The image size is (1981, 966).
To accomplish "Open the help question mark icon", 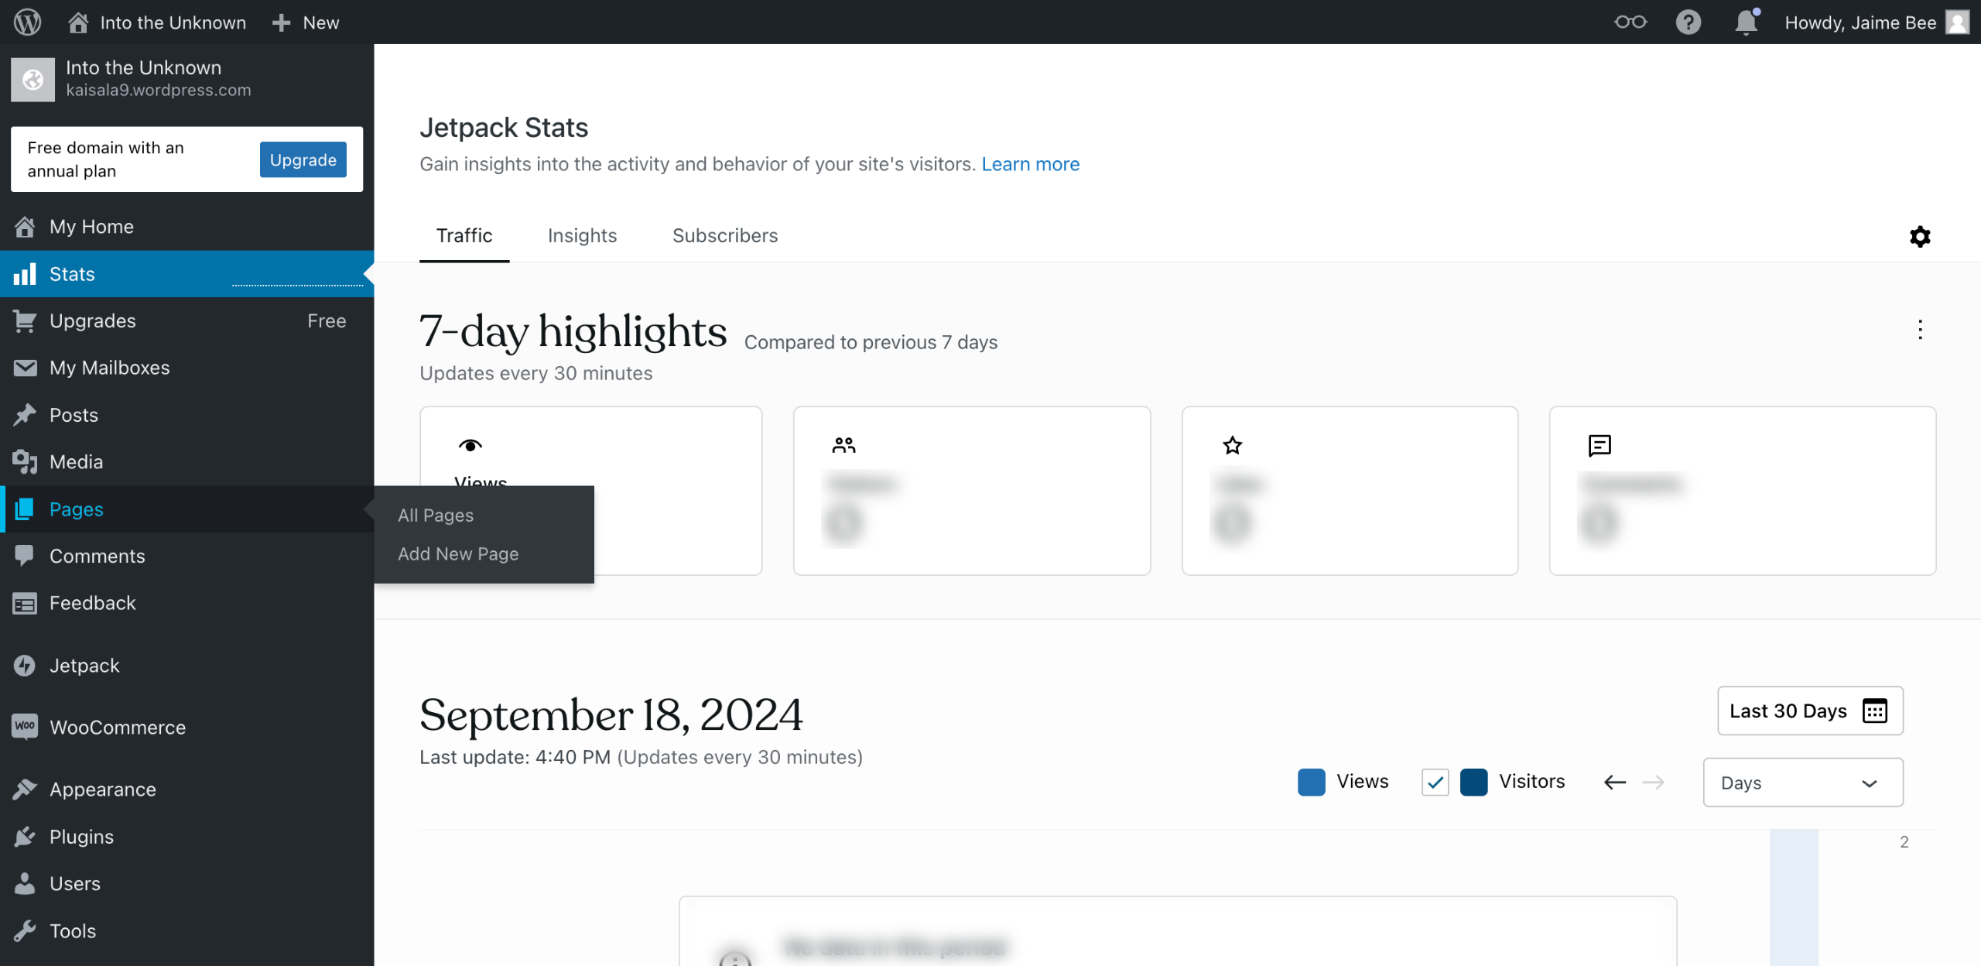I will (1688, 22).
